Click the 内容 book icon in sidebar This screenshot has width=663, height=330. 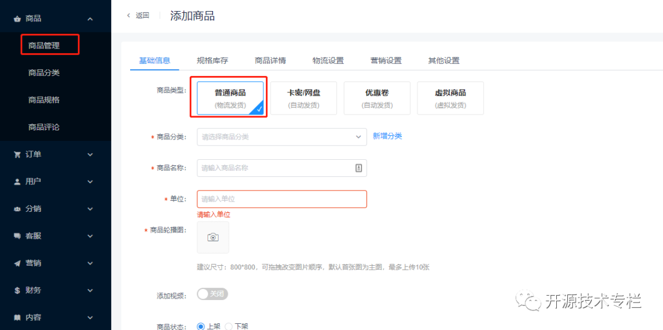[x=17, y=317]
